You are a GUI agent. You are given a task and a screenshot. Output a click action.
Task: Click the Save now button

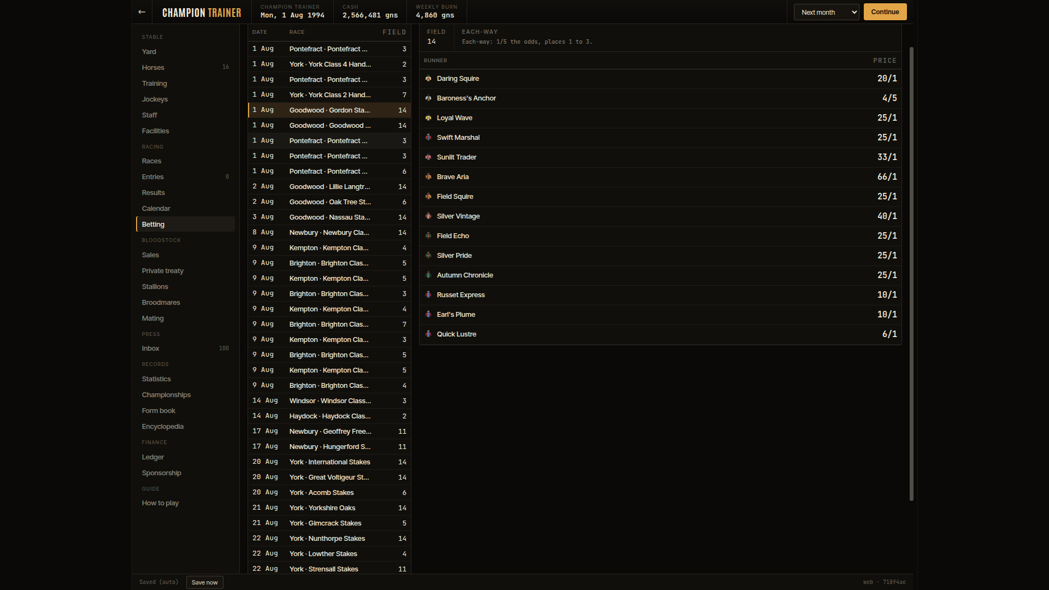pyautogui.click(x=204, y=582)
